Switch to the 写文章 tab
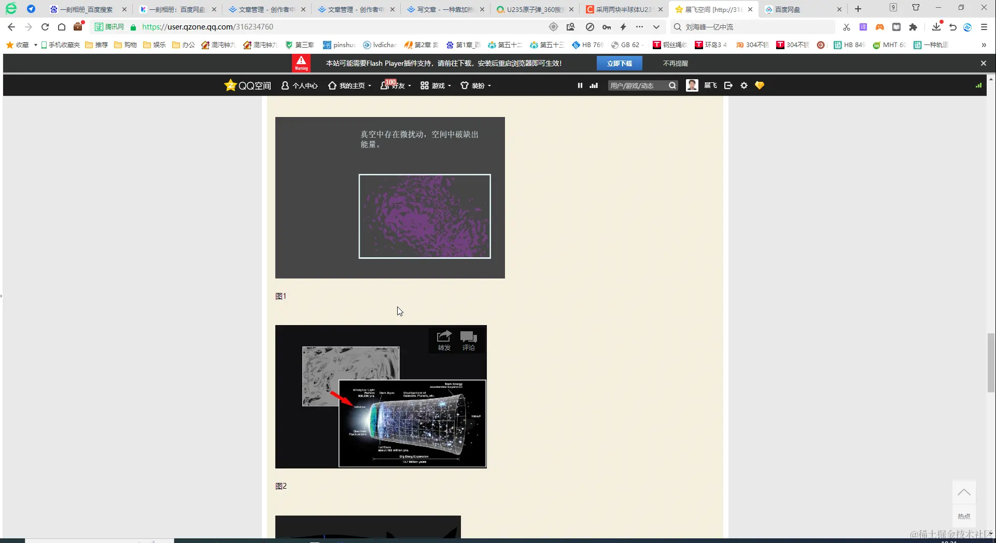996x543 pixels. coord(445,9)
